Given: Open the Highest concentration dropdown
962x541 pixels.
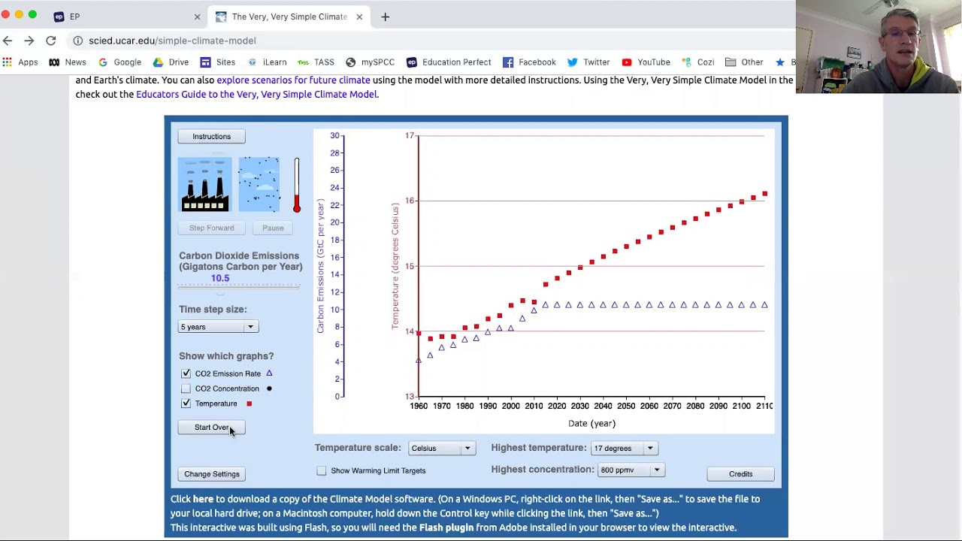Looking at the screenshot, I should coord(631,470).
